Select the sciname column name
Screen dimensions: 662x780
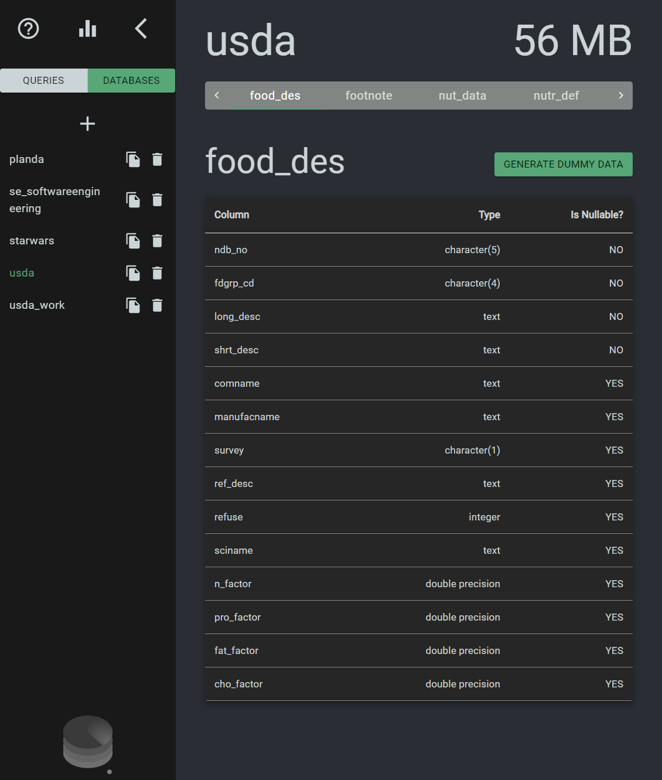(234, 550)
